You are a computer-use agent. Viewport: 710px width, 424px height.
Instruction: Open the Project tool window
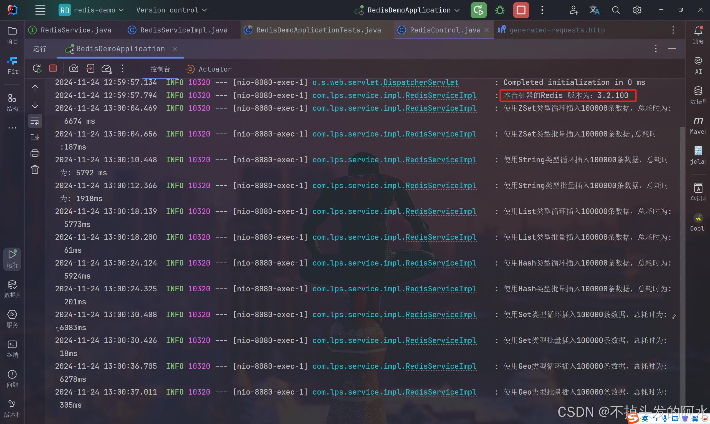[12, 36]
